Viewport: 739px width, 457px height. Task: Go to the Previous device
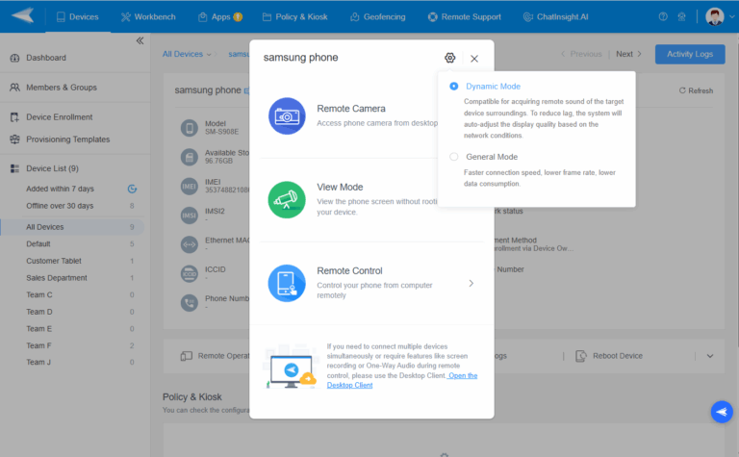(x=581, y=54)
